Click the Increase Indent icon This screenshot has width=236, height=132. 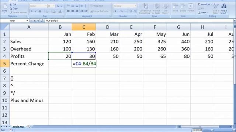click(x=86, y=11)
